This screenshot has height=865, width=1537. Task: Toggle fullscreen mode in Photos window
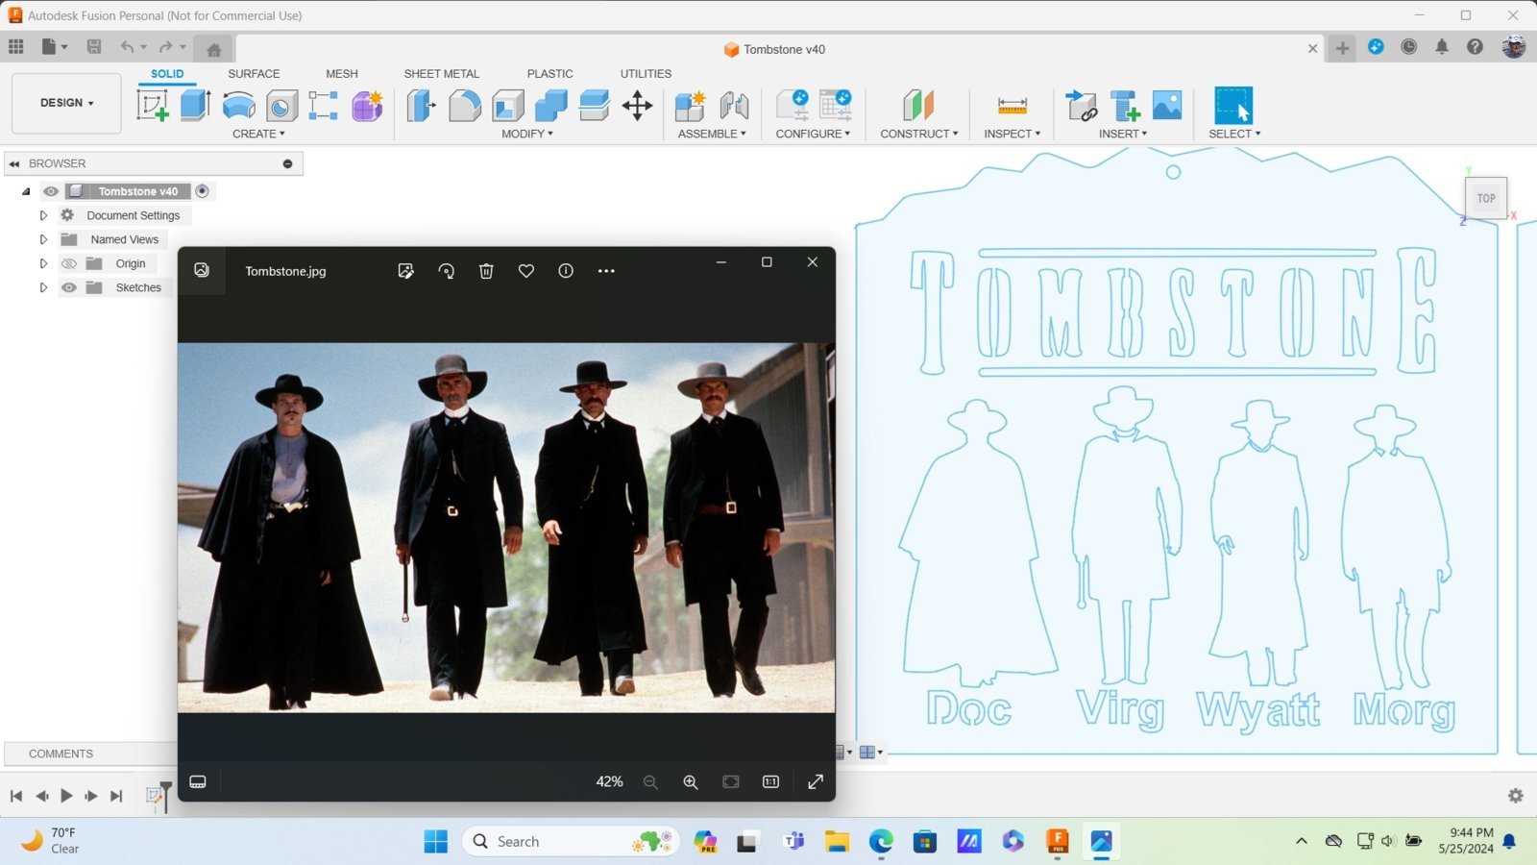click(x=816, y=782)
